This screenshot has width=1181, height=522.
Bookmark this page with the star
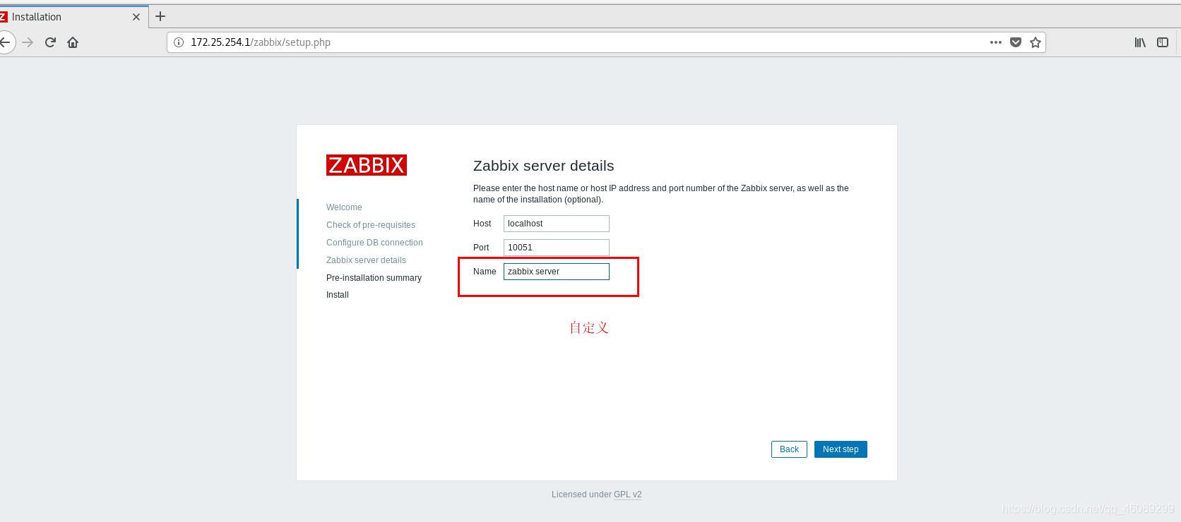coord(1035,42)
